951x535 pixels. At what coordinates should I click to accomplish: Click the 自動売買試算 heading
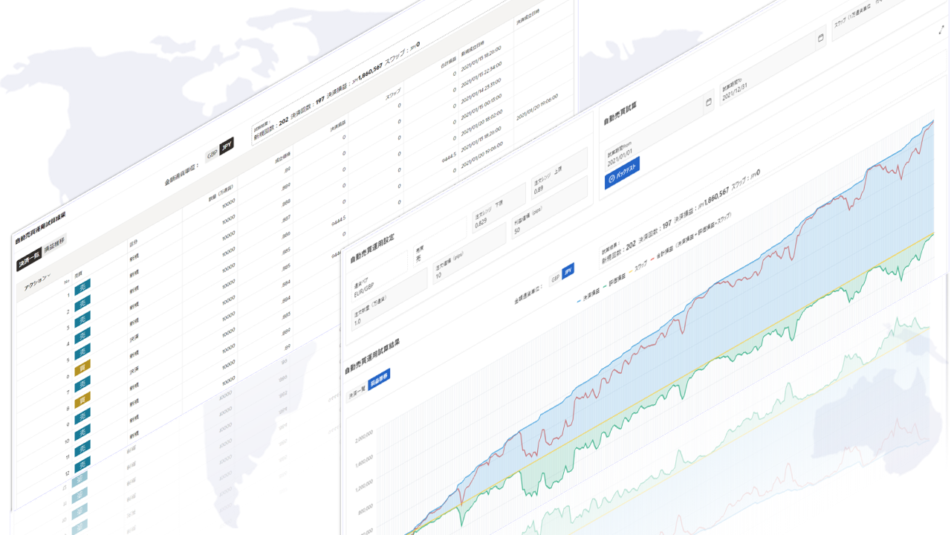[x=622, y=111]
